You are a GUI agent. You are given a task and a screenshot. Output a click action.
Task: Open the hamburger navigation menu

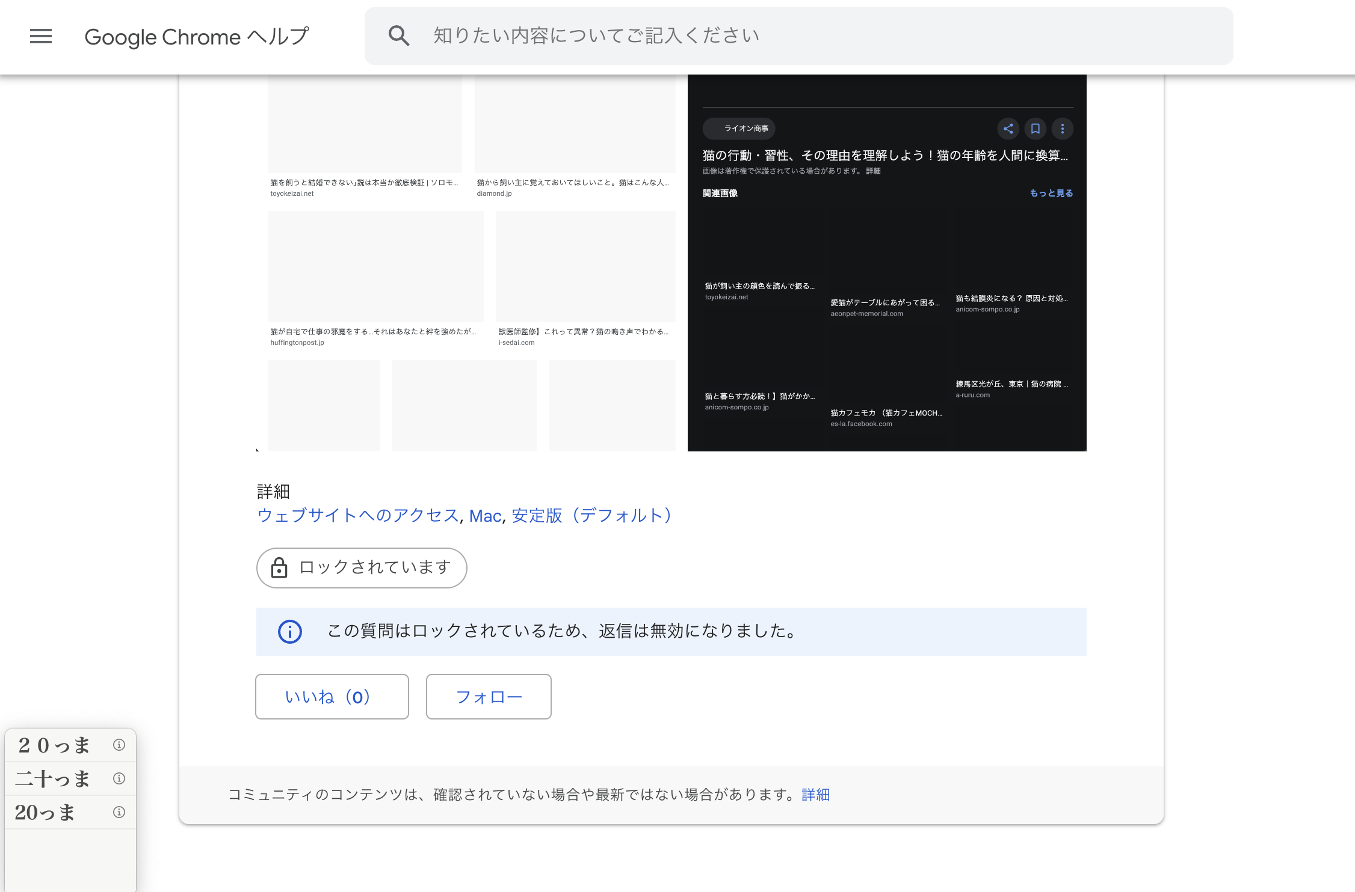pos(40,36)
